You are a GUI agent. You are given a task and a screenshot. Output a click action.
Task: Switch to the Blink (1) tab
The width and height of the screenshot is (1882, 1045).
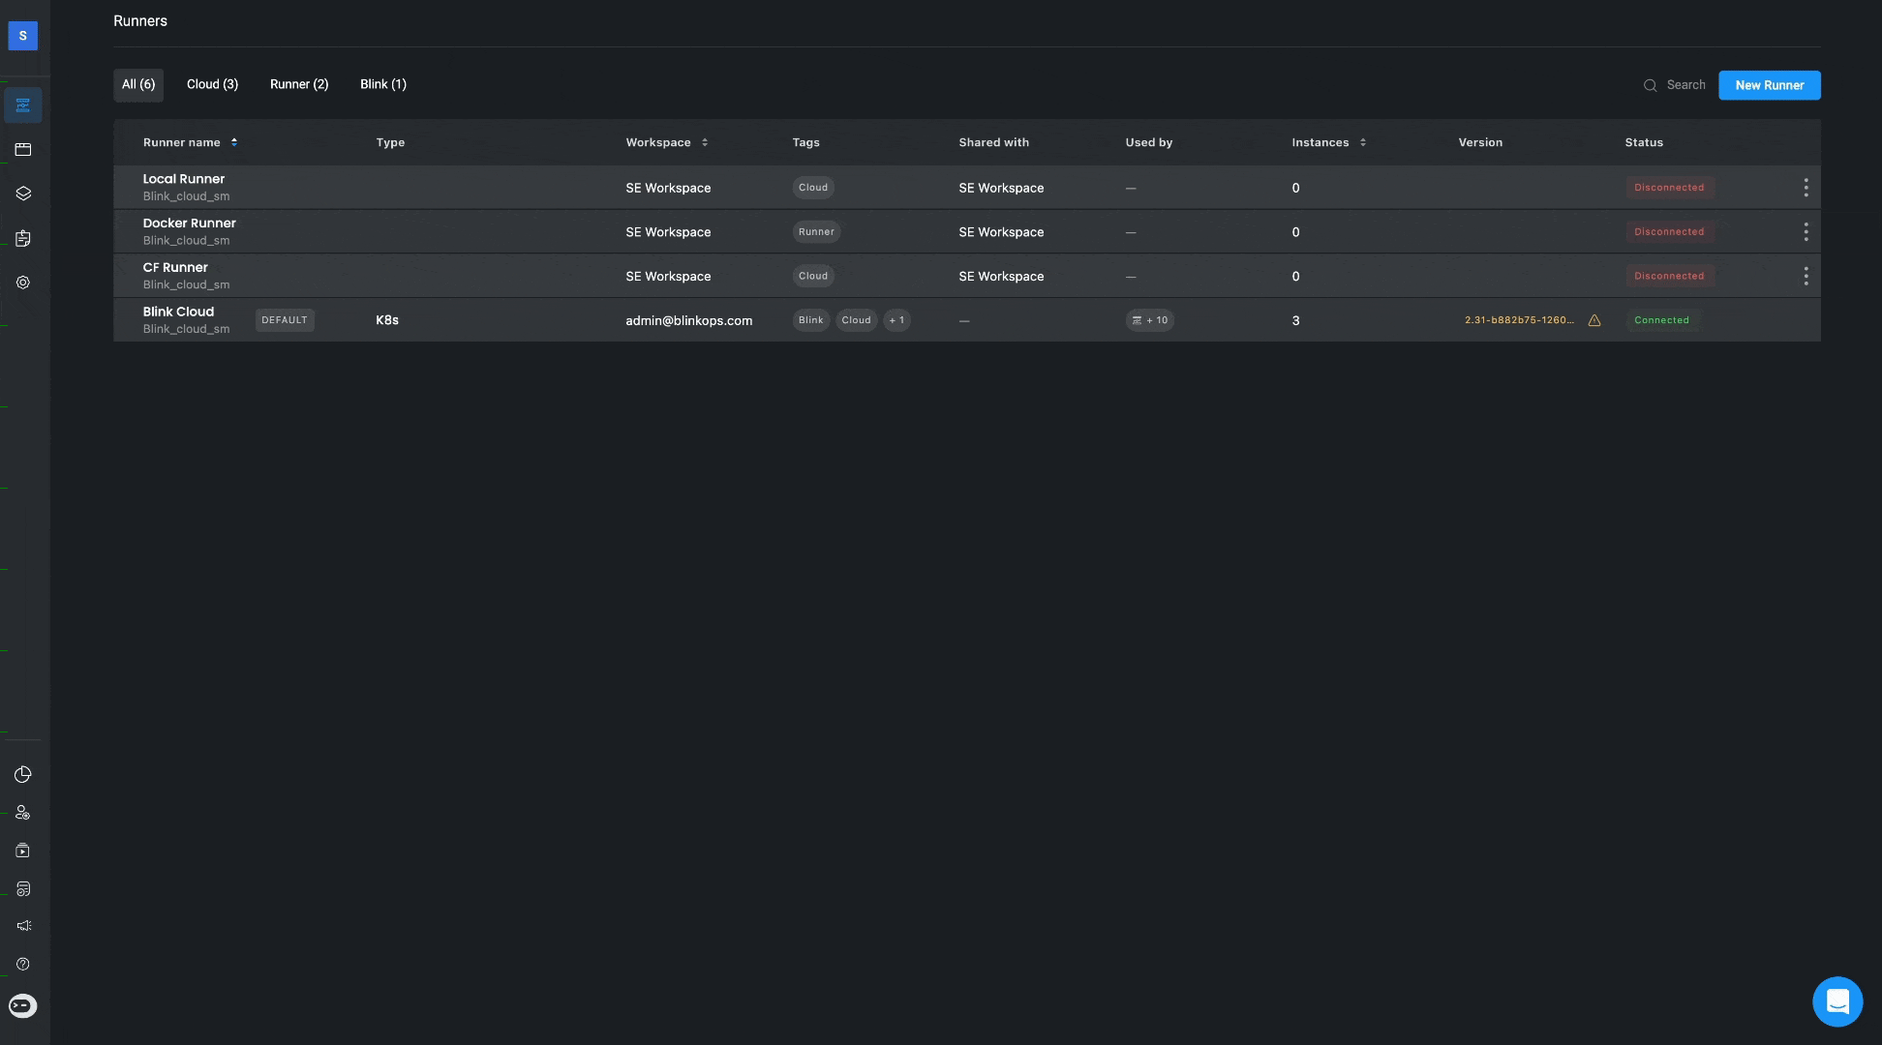pyautogui.click(x=382, y=84)
